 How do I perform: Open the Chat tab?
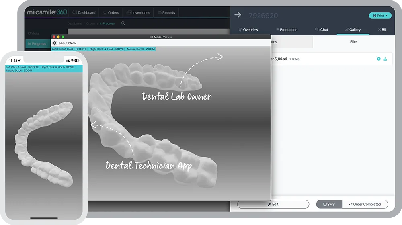[322, 30]
